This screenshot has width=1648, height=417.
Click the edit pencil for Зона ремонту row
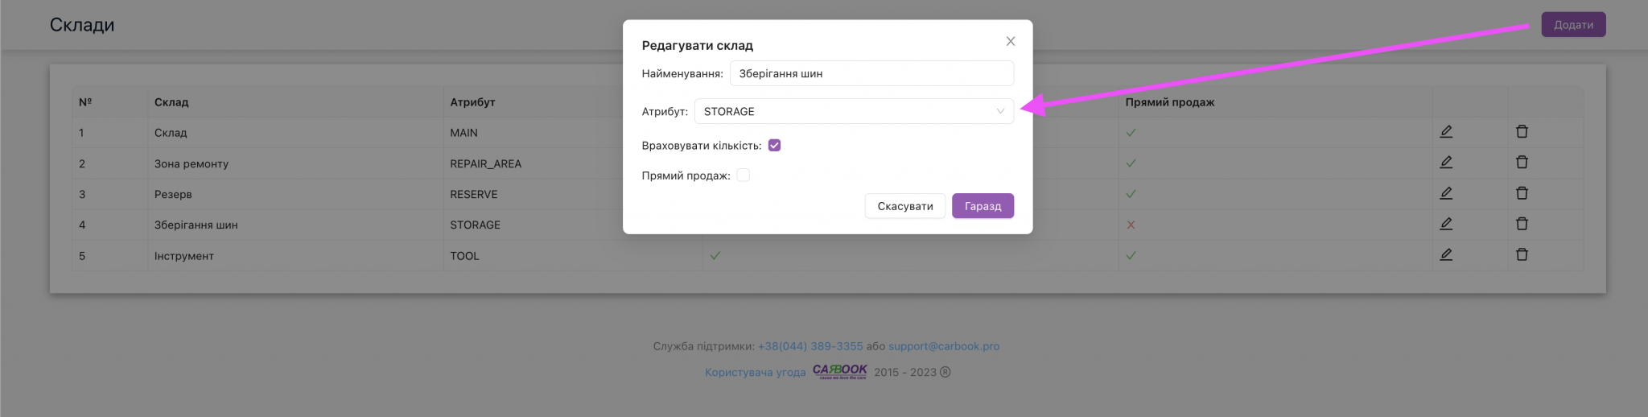pos(1446,162)
